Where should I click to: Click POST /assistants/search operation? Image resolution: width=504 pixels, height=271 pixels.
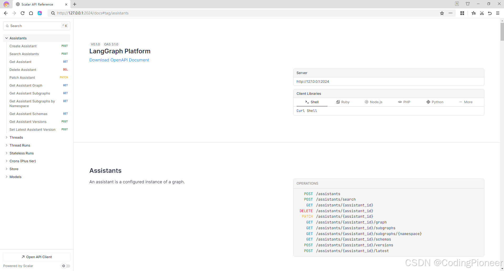click(330, 199)
